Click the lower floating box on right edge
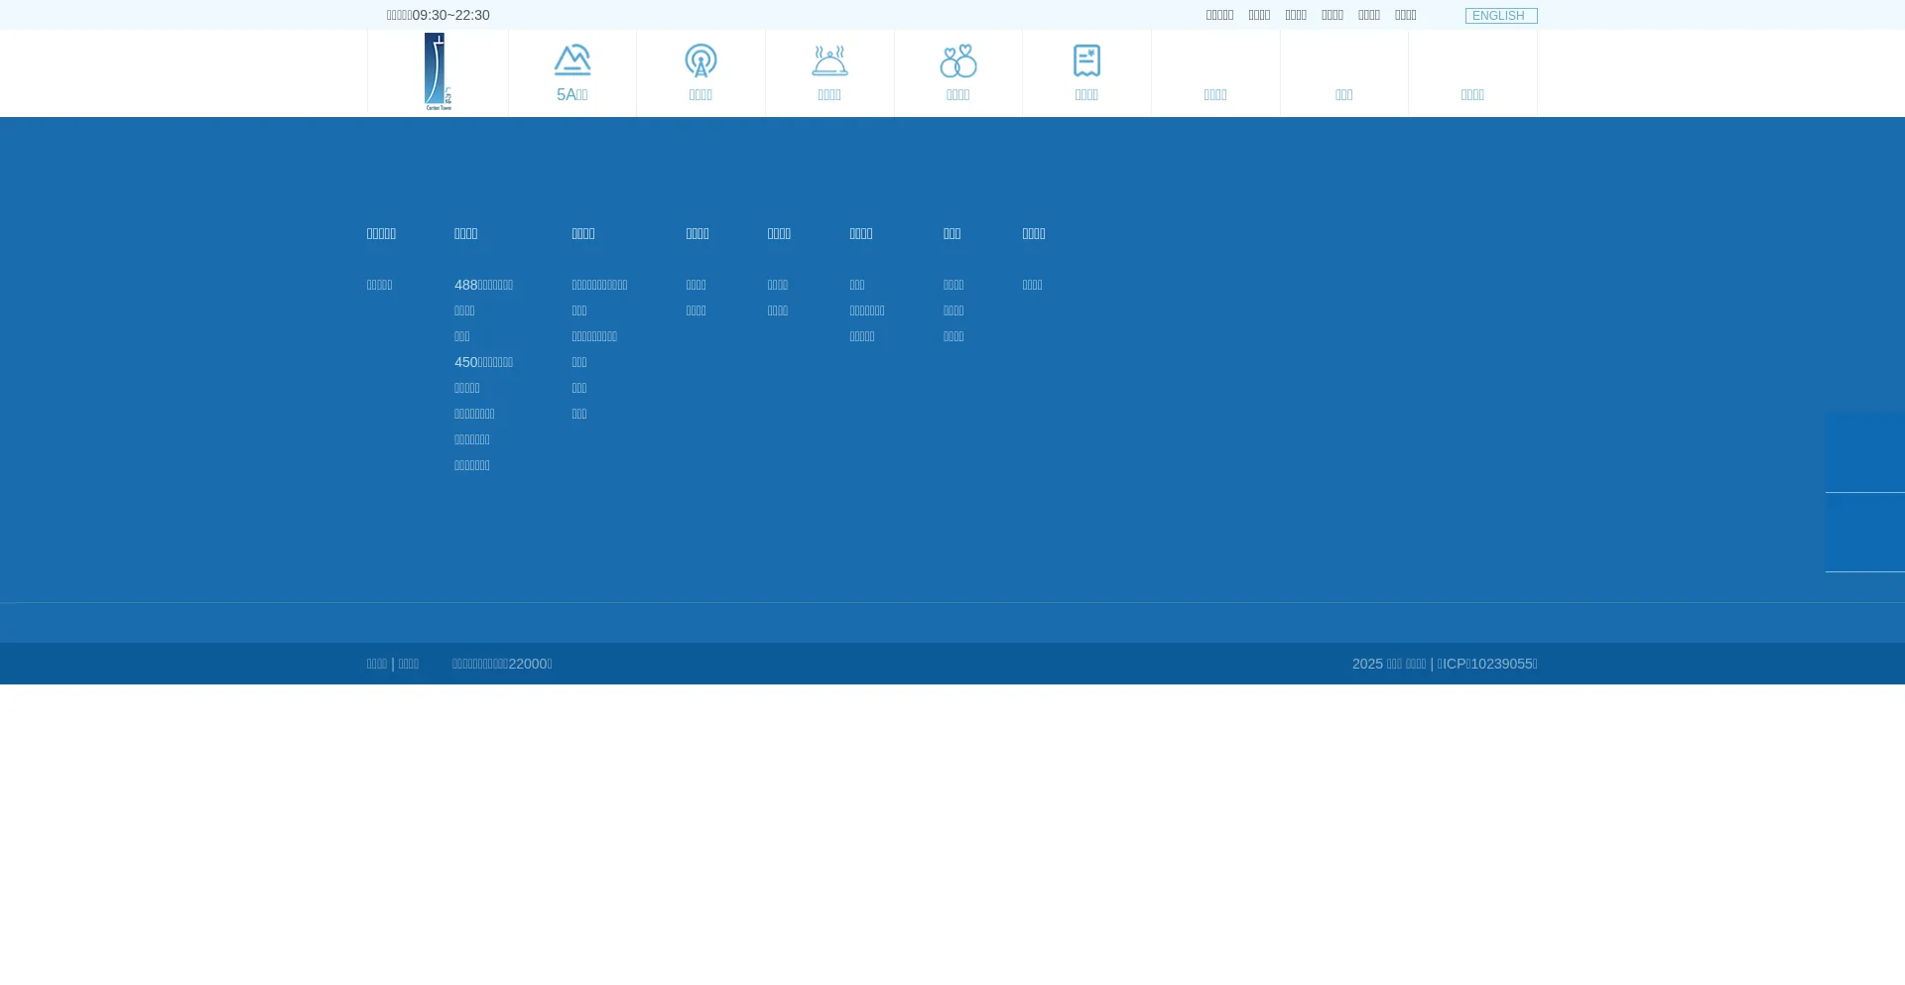Viewport: 1905px width, 985px height. (x=1864, y=533)
